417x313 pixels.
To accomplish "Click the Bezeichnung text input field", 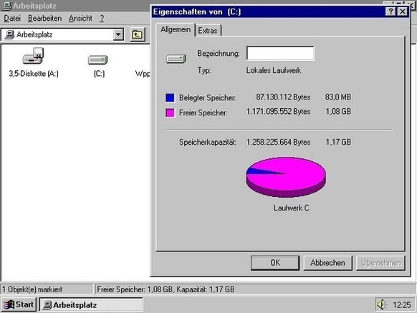I will [280, 53].
